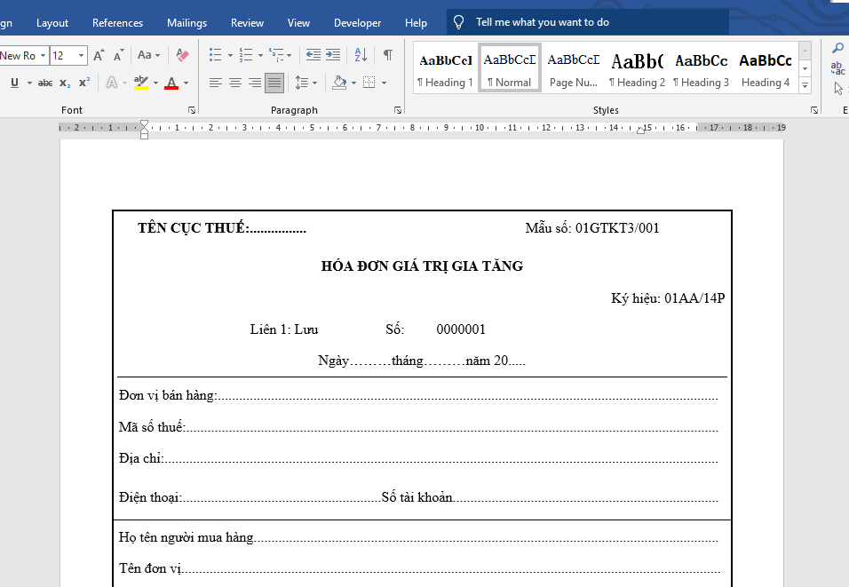Open the References ribbon tab
849x587 pixels.
(x=117, y=22)
